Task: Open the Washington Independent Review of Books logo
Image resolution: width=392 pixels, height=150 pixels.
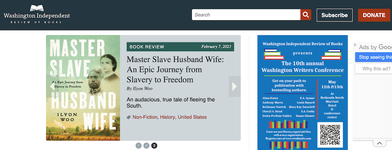Action: click(37, 15)
